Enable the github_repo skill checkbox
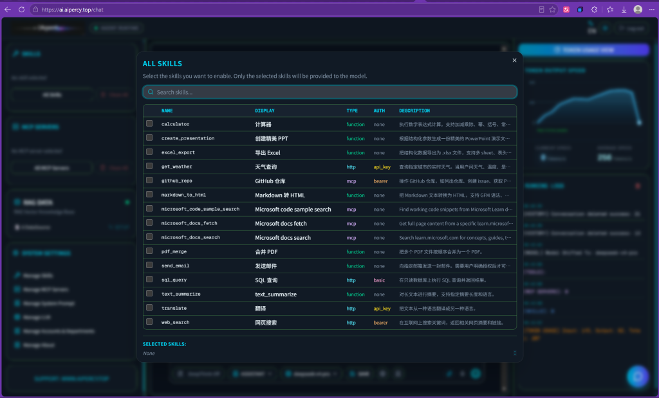The image size is (659, 398). point(149,180)
